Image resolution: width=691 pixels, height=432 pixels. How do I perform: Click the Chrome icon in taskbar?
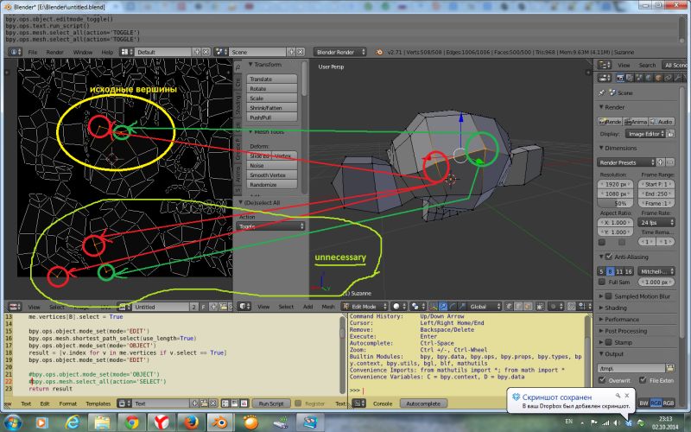(x=131, y=421)
